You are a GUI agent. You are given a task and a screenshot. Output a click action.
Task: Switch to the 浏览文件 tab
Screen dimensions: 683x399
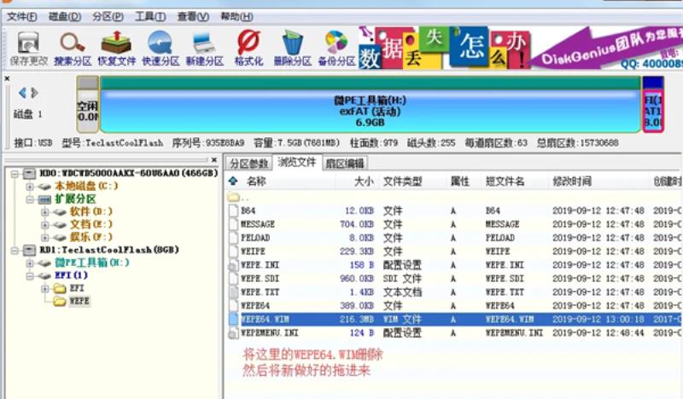point(296,162)
